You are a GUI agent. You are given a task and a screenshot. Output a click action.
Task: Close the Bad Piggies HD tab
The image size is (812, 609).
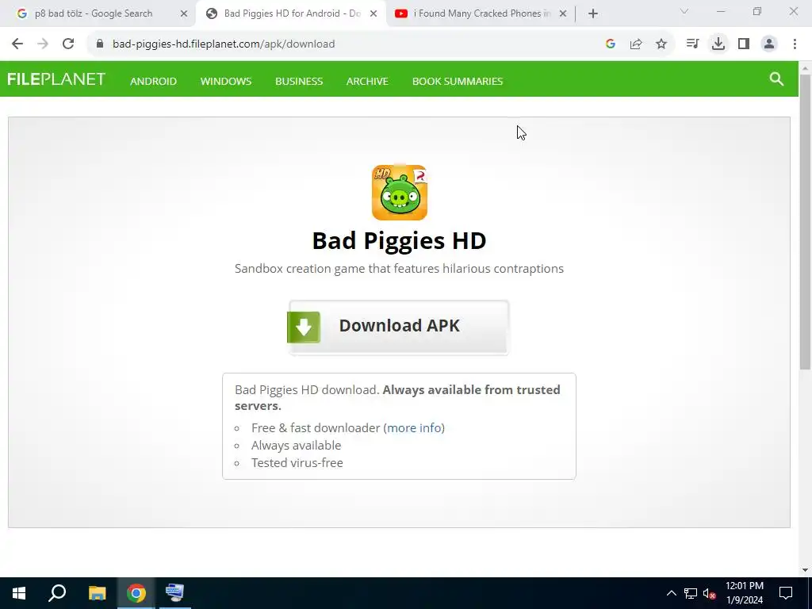click(x=373, y=13)
